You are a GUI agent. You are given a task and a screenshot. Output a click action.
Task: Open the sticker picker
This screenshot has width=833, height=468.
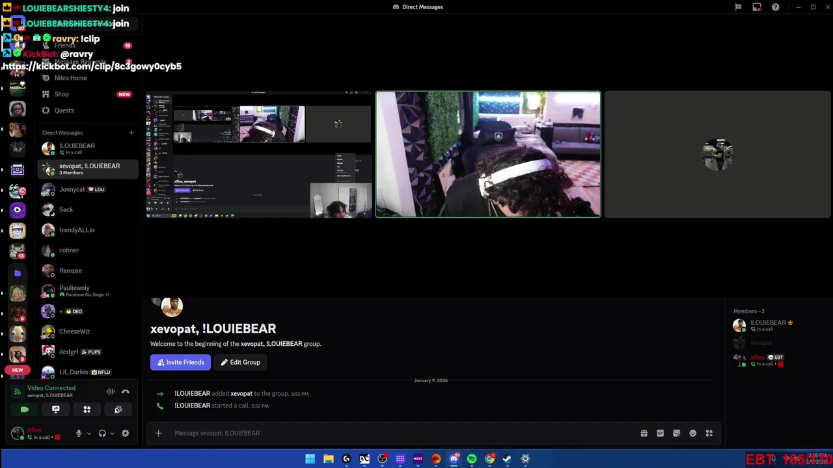coord(676,433)
